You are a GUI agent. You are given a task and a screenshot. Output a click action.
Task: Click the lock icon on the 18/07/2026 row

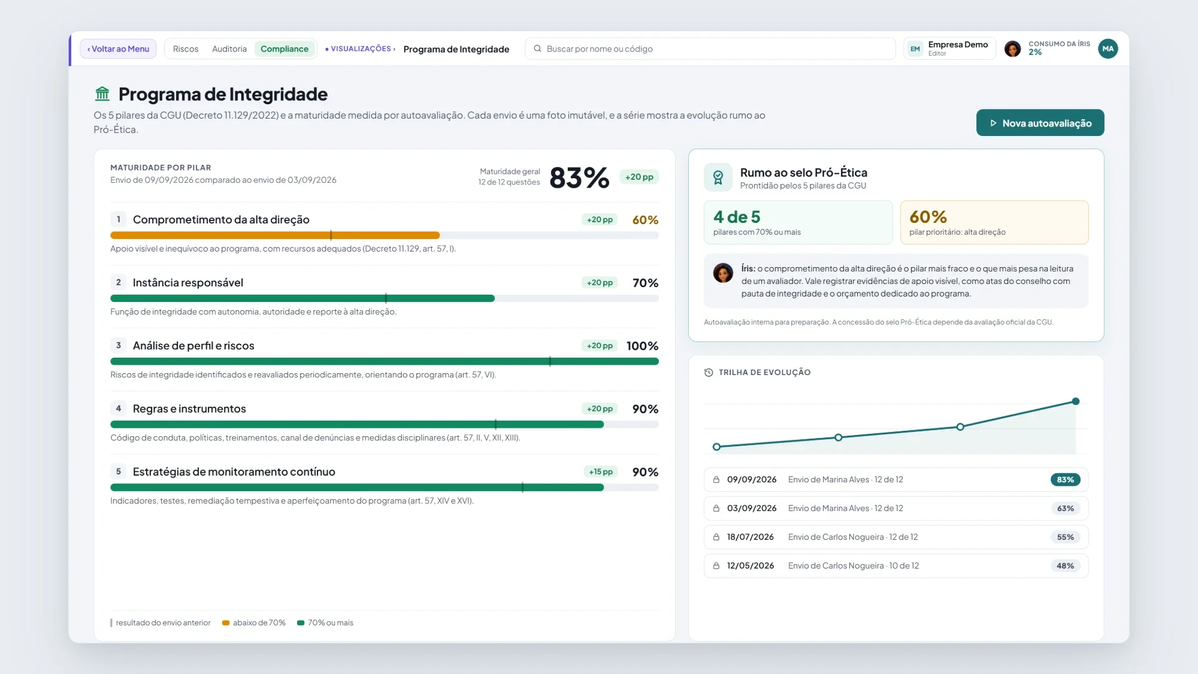tap(716, 537)
